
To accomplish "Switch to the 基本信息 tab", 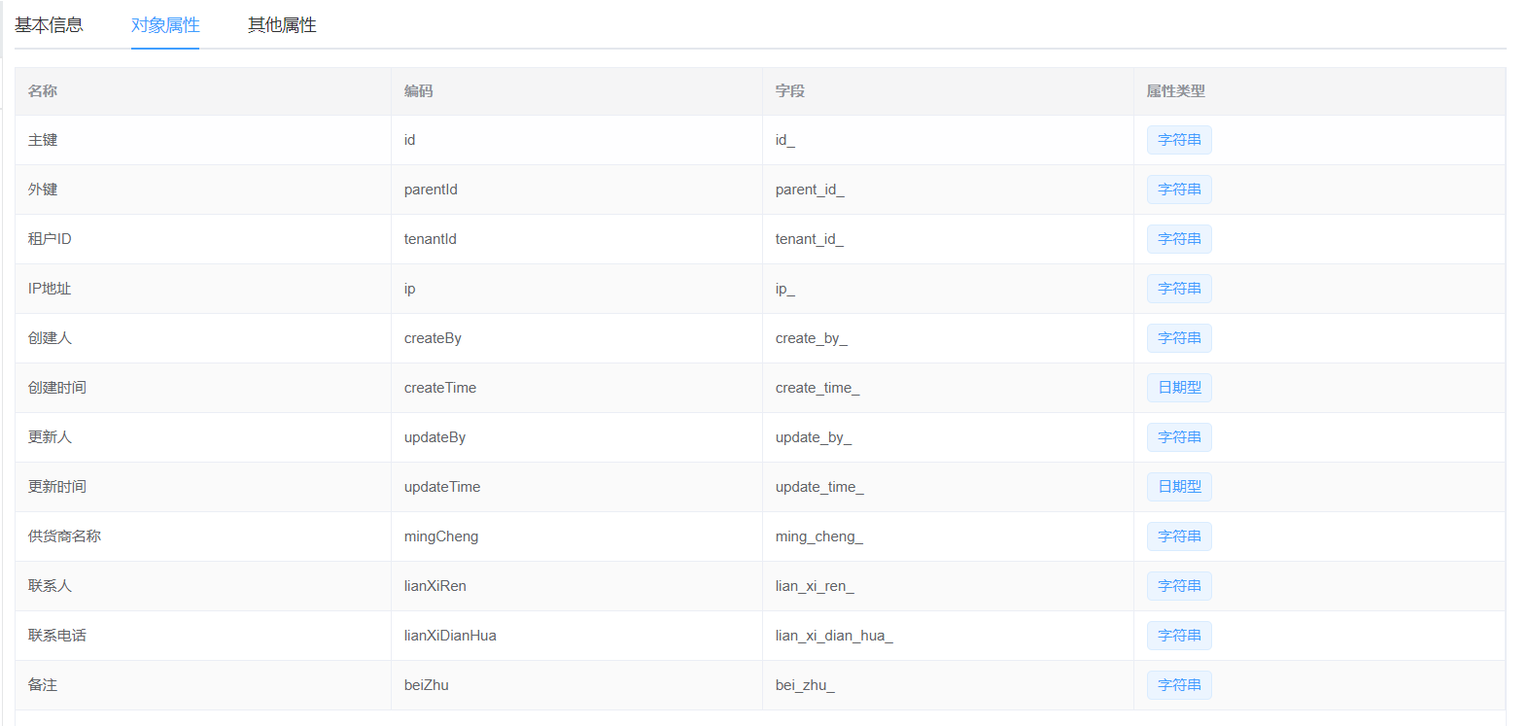I will 49,25.
